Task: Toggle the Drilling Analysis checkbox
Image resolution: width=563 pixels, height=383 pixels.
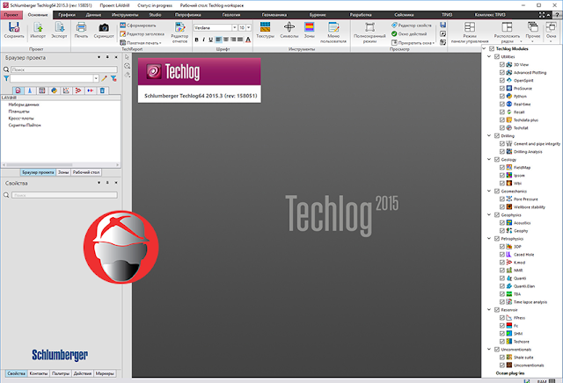Action: pos(502,152)
